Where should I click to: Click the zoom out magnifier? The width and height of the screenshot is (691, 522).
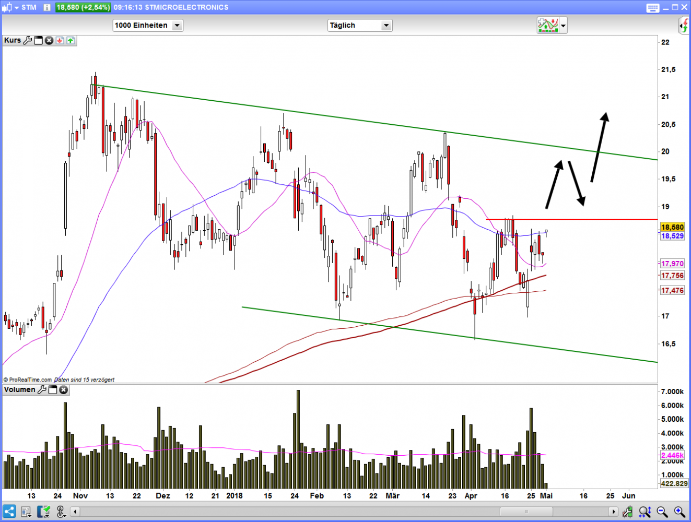pos(662,512)
